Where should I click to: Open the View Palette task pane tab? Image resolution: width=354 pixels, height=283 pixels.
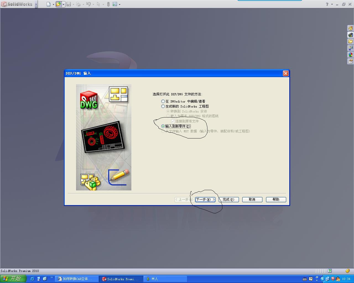click(350, 48)
